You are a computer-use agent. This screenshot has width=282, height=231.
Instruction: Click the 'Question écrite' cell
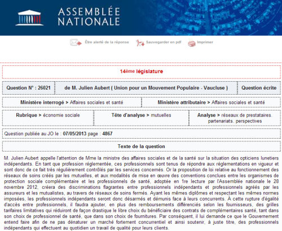point(259,88)
